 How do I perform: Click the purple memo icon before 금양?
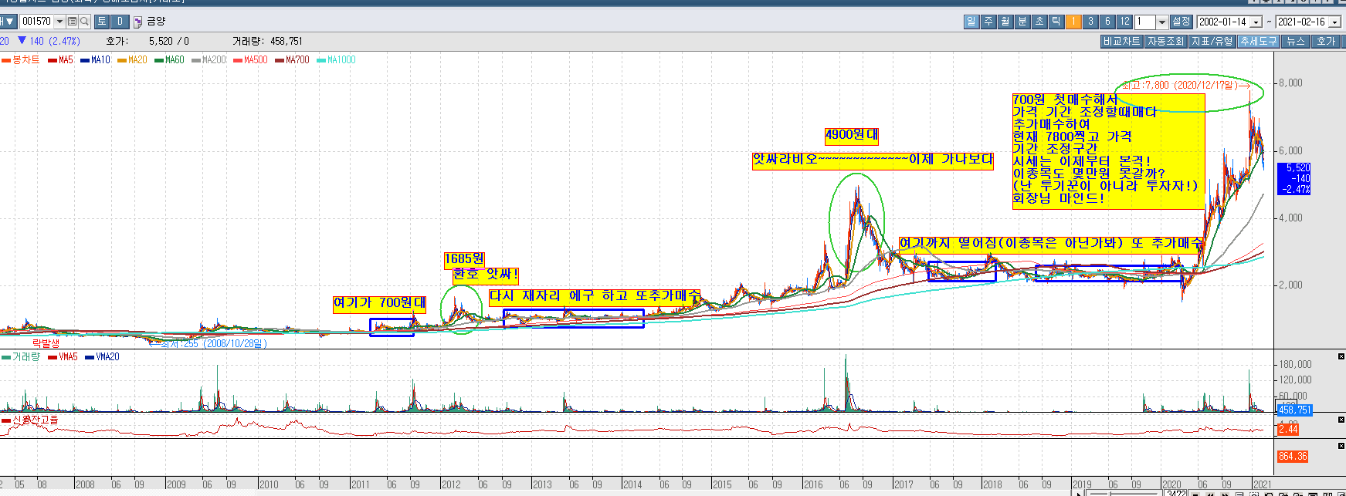[137, 22]
